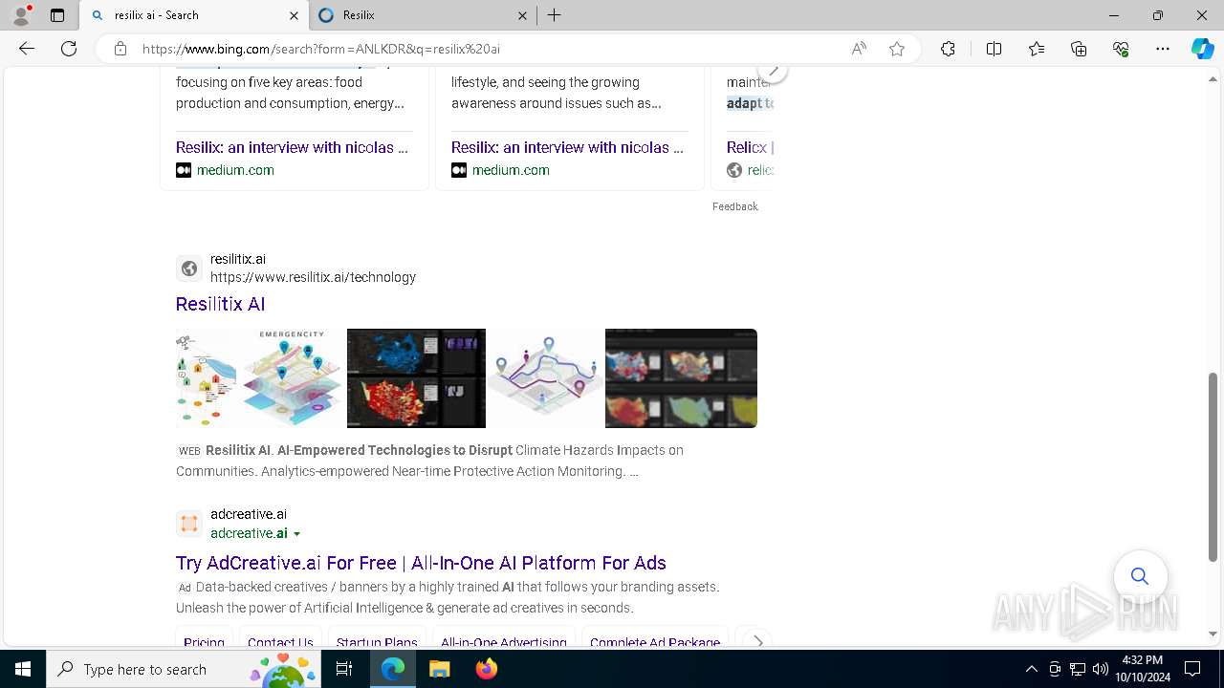The height and width of the screenshot is (688, 1224).
Task: Toggle Split screen view
Action: (x=994, y=49)
